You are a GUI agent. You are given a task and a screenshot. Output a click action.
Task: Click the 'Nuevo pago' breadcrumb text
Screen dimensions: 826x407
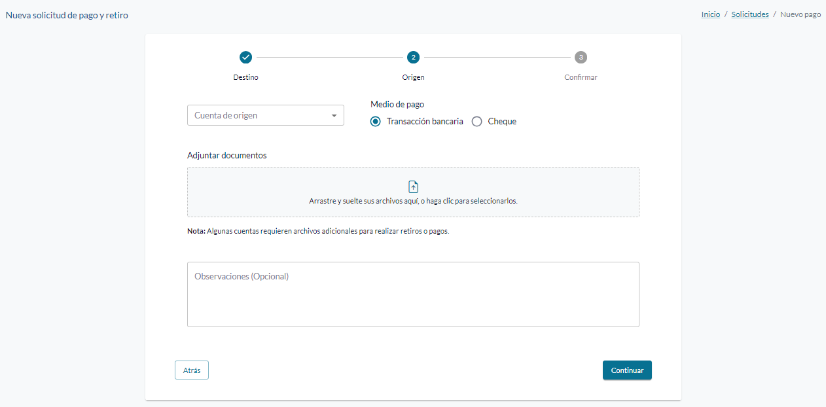pyautogui.click(x=800, y=14)
